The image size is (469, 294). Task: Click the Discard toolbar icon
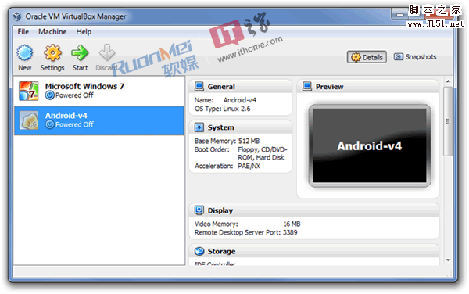pyautogui.click(x=106, y=52)
